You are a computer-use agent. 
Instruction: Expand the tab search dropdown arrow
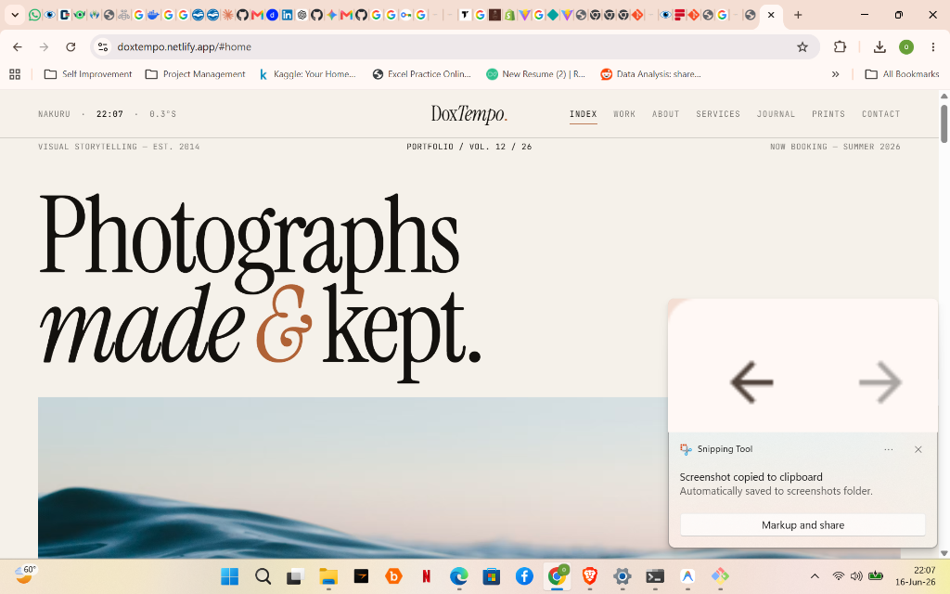click(15, 15)
